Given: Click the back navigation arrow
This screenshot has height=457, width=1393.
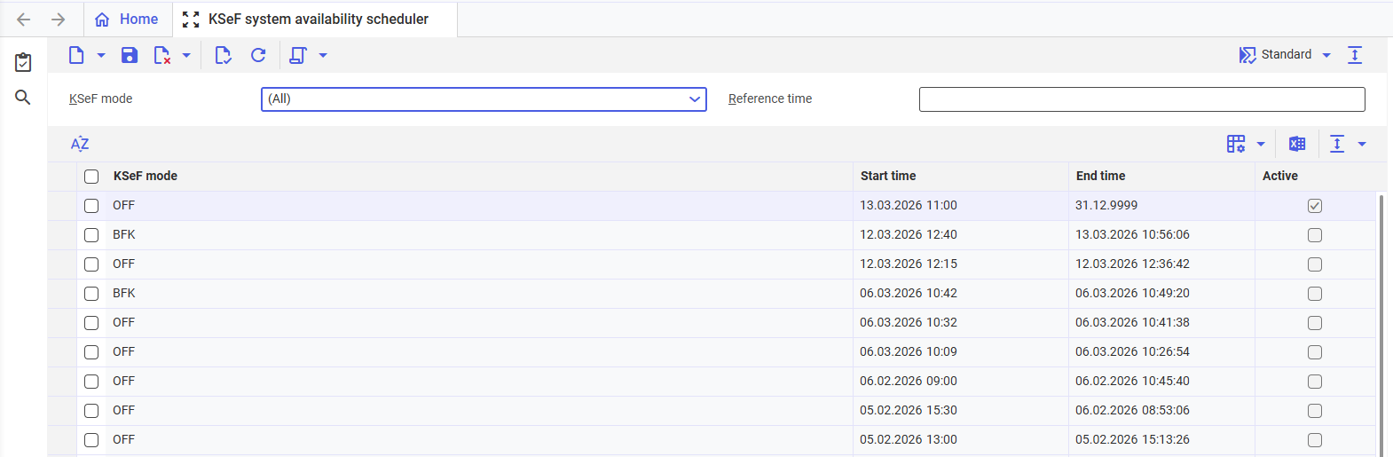Looking at the screenshot, I should tap(24, 20).
